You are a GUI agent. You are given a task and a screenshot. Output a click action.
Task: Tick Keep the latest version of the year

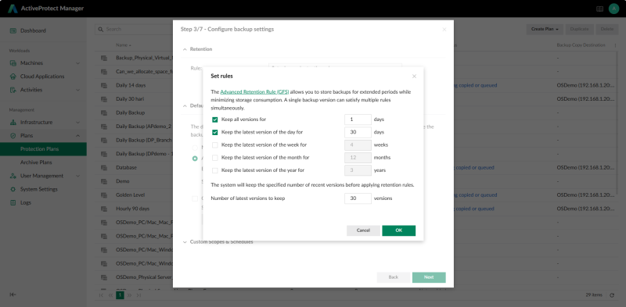tap(214, 170)
